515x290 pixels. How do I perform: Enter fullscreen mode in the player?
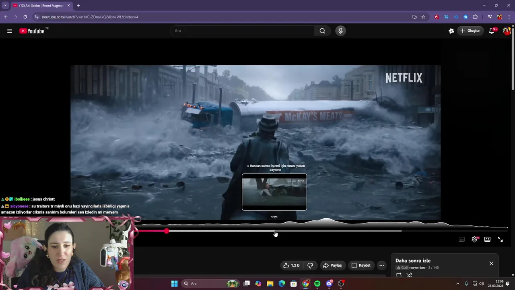click(x=500, y=239)
